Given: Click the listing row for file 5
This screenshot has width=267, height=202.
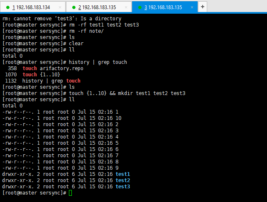Looking at the screenshot, I should [x=61, y=143].
